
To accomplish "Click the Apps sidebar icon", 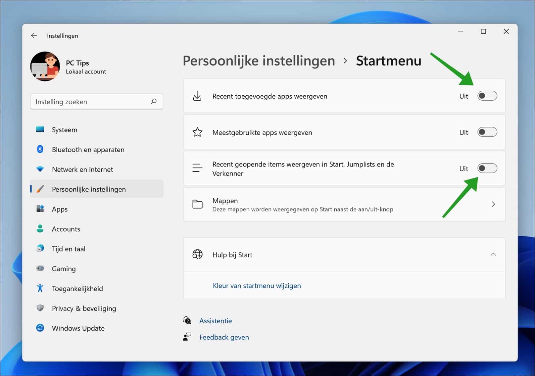I will click(x=40, y=209).
